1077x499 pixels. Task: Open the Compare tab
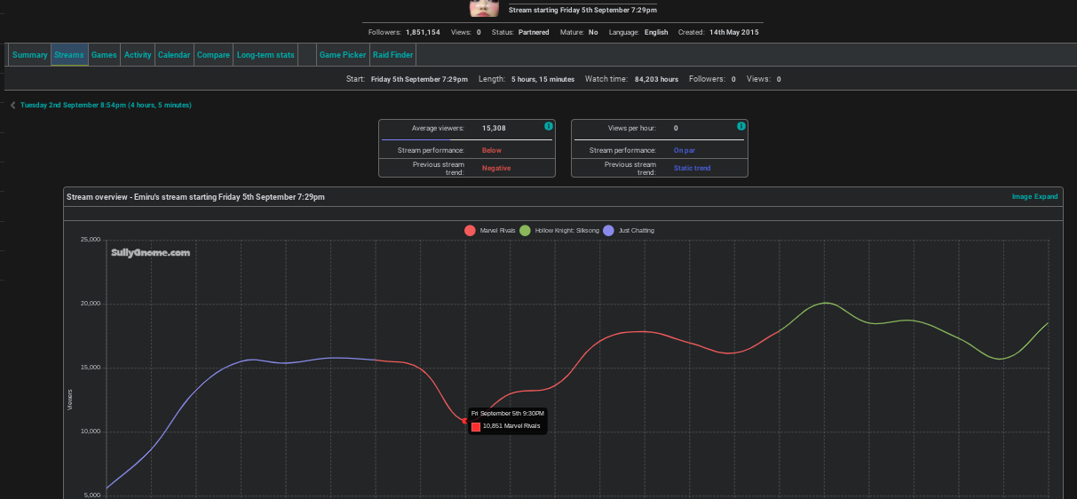(213, 55)
